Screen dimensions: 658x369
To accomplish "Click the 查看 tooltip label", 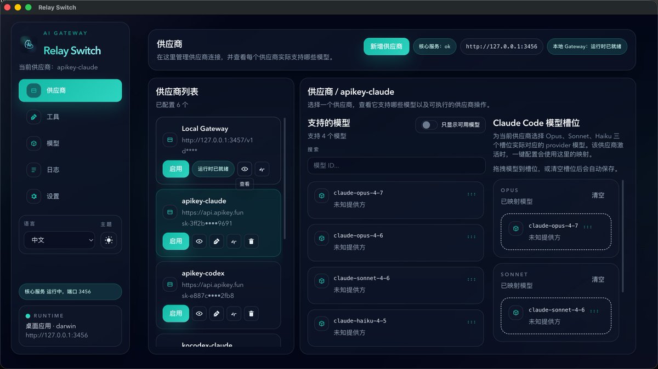I will (245, 184).
